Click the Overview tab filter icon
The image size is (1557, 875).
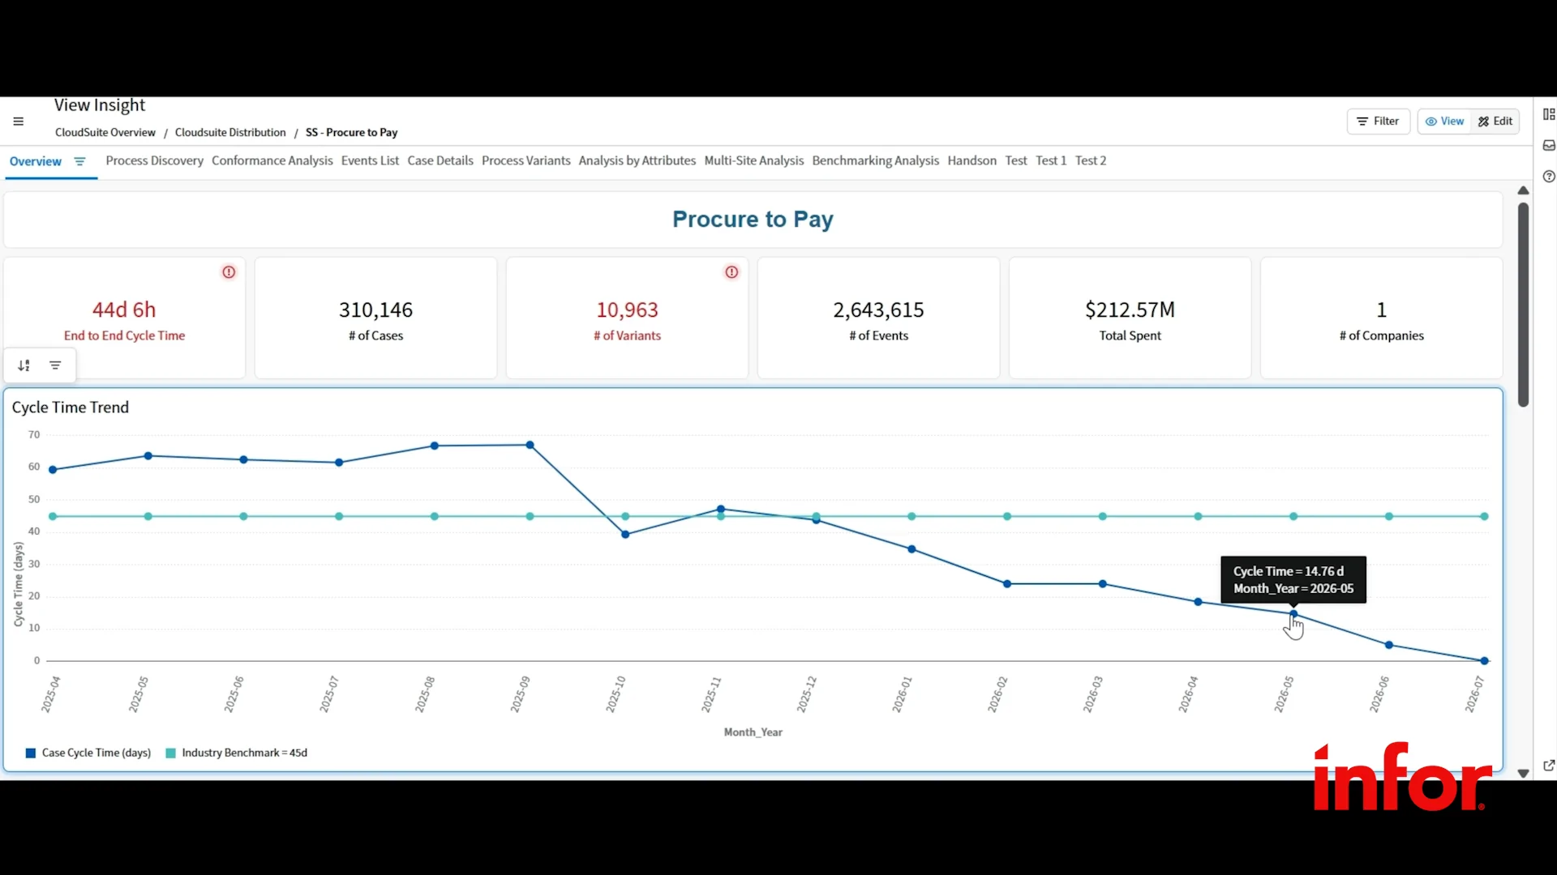(x=79, y=161)
